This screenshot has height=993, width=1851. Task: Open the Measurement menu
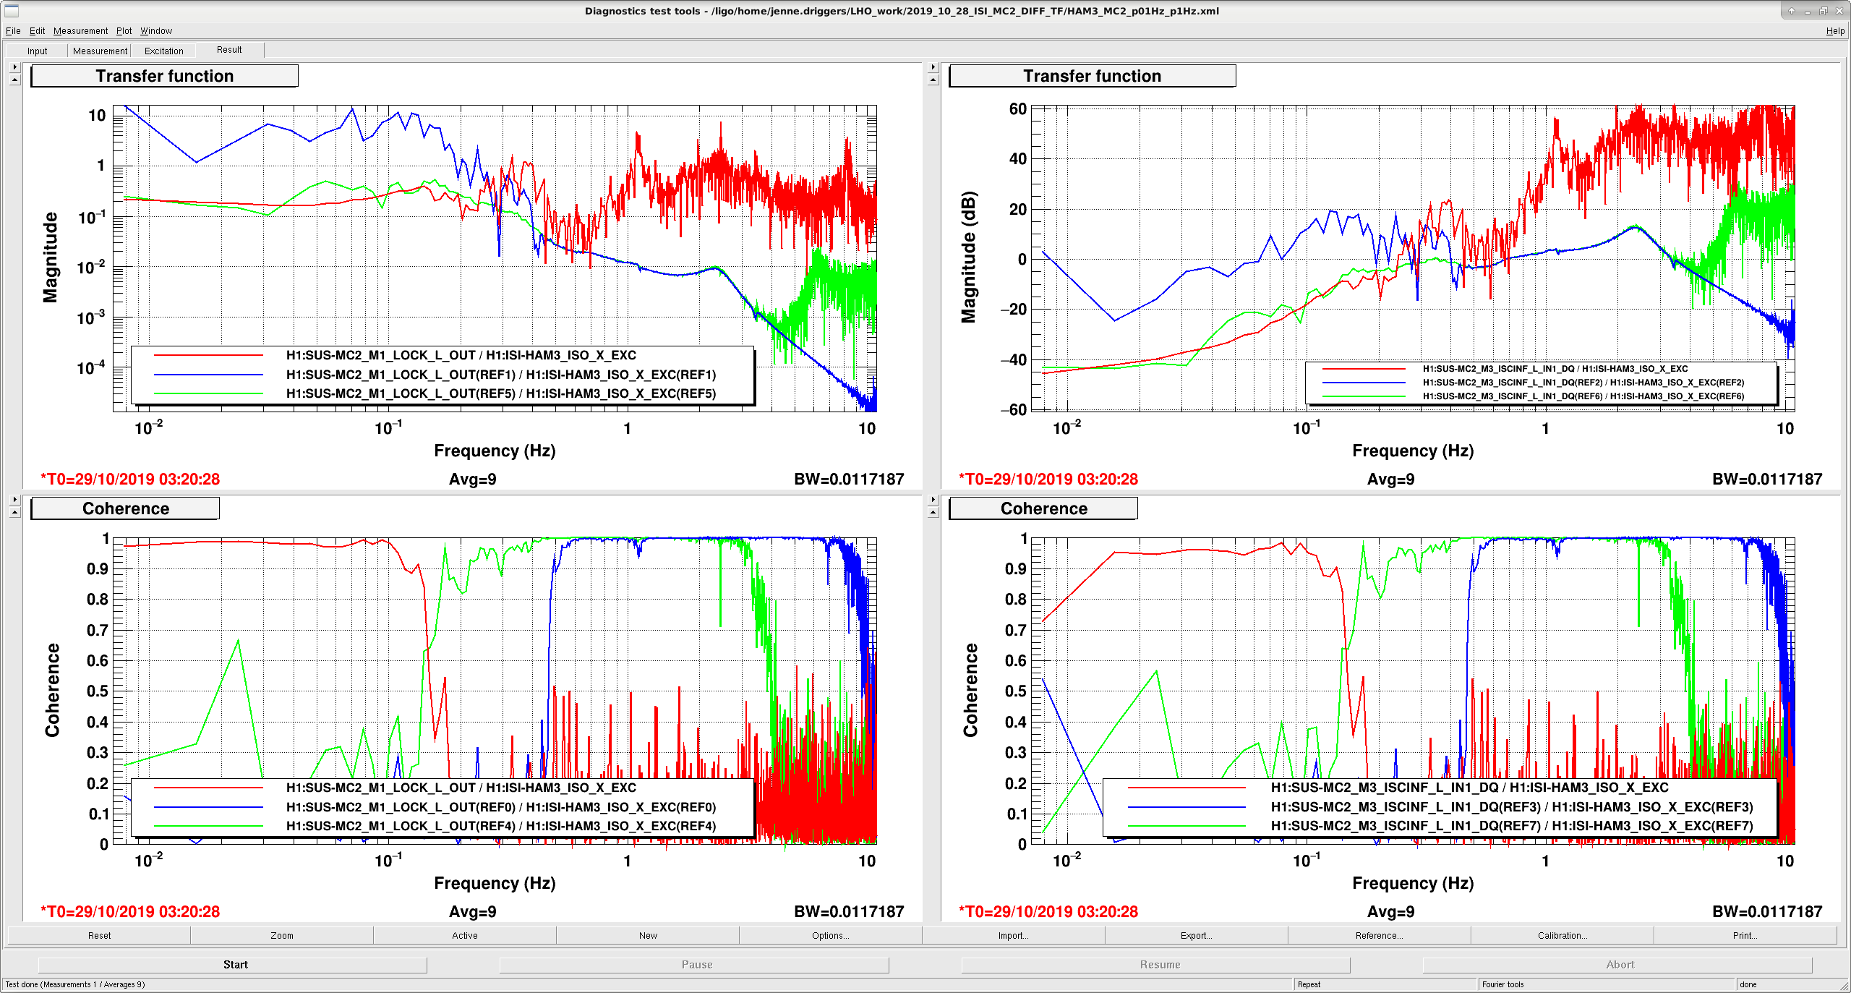coord(80,31)
